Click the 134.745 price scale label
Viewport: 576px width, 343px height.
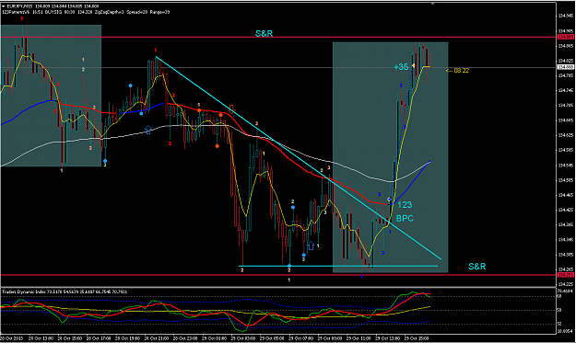[566, 90]
